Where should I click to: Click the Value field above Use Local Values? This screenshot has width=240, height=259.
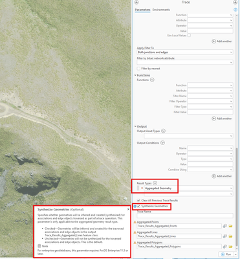pos(210,31)
